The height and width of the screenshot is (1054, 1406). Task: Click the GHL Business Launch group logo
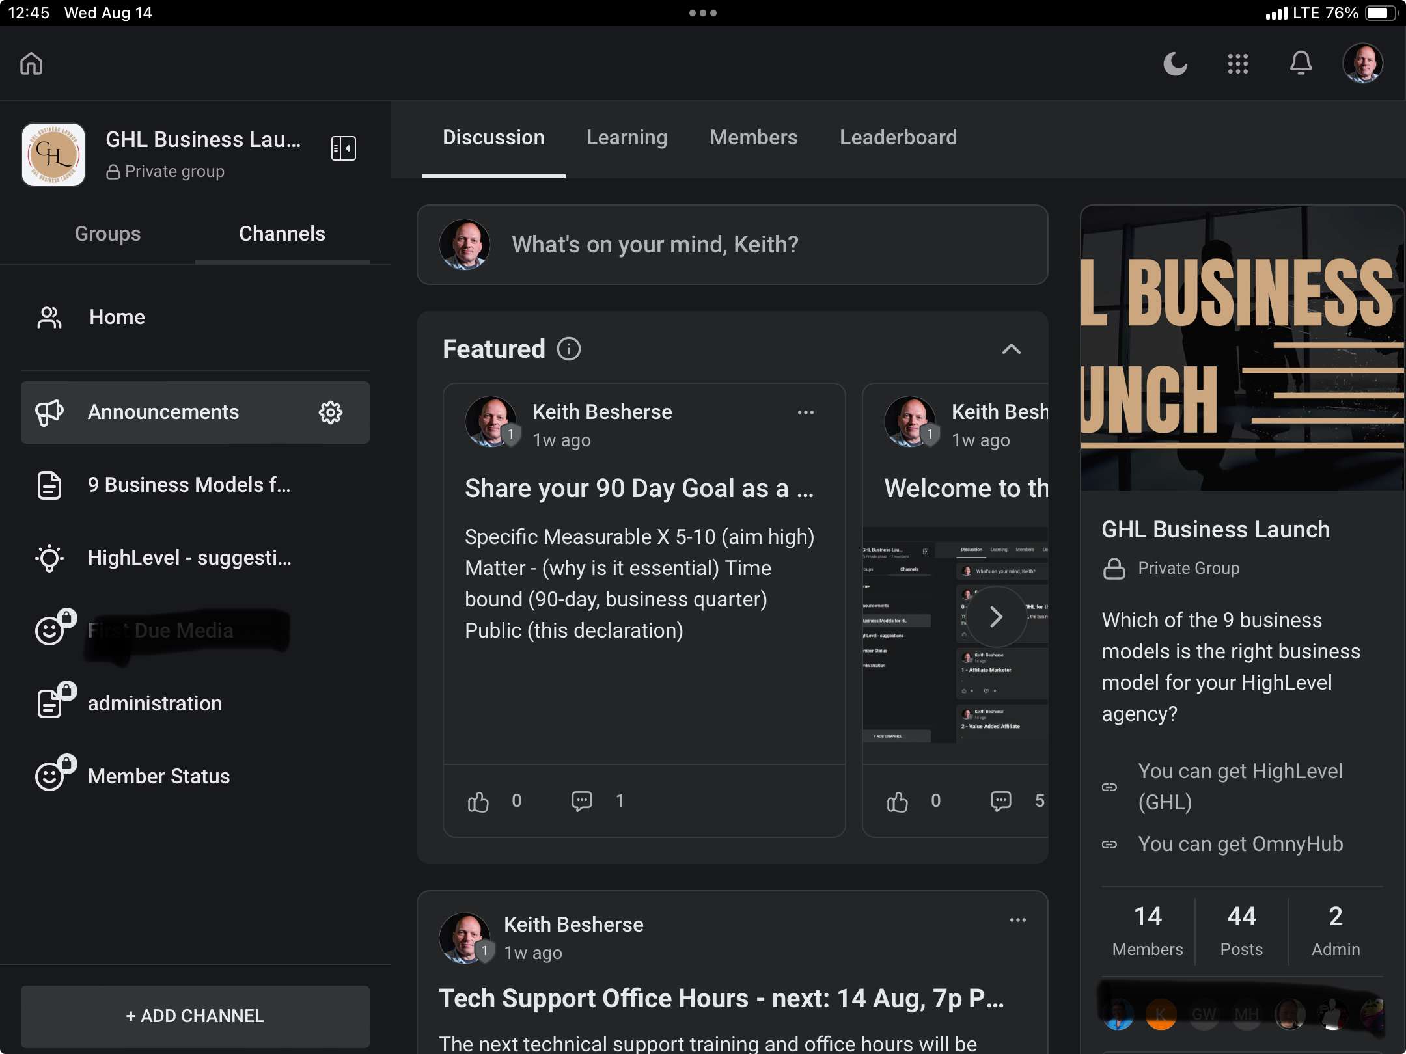point(53,155)
